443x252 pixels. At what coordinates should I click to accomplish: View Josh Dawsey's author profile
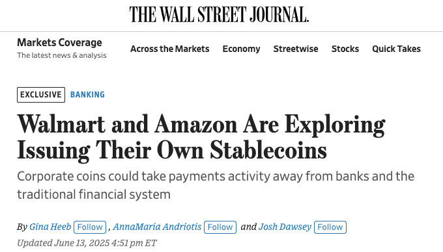click(x=285, y=227)
